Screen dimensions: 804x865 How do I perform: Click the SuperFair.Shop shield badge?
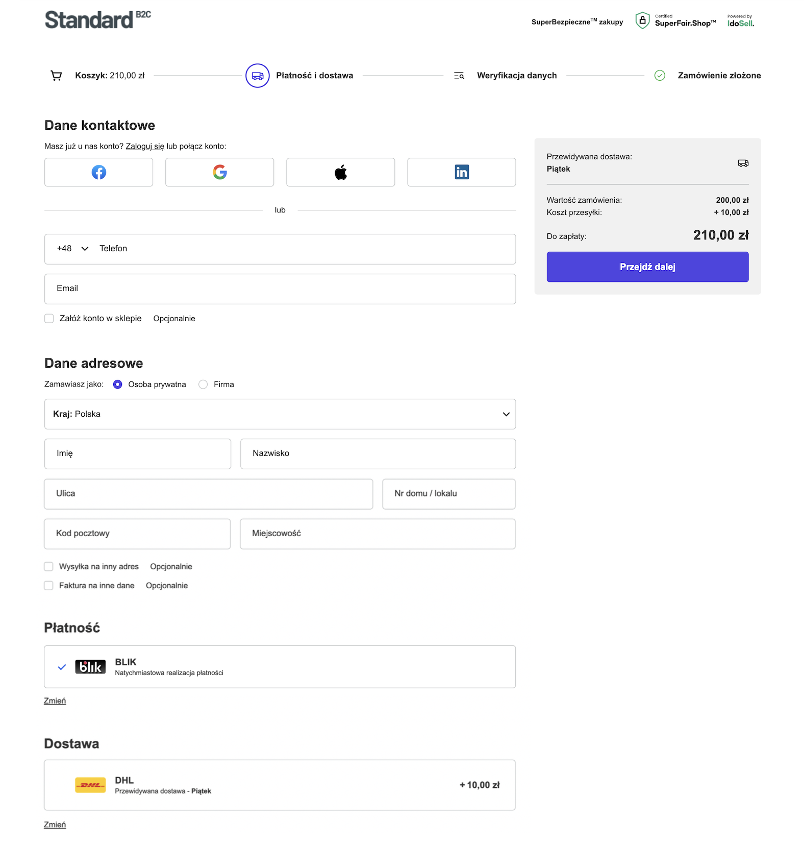click(642, 20)
